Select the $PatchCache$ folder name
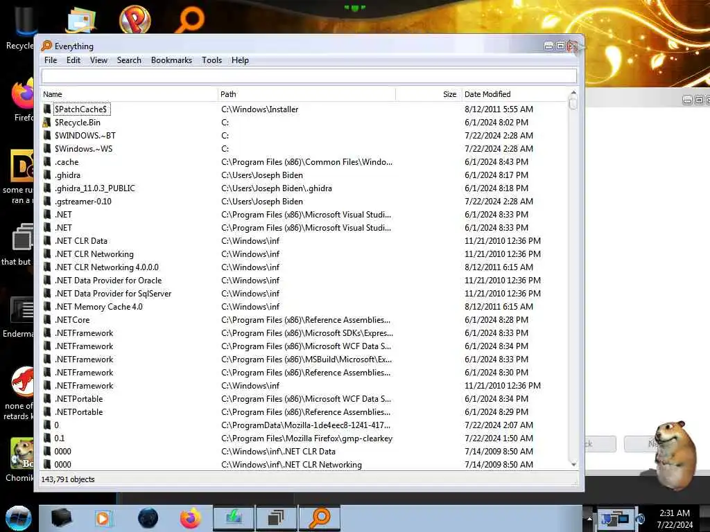Screen dimensions: 710x532 (x=81, y=109)
